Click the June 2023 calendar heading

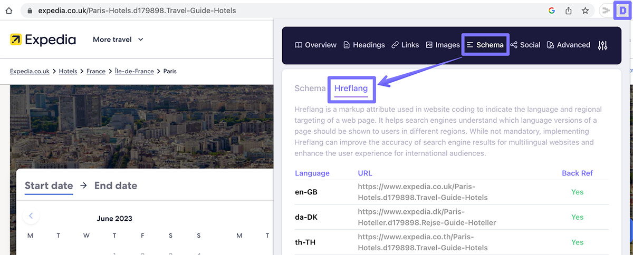point(114,219)
